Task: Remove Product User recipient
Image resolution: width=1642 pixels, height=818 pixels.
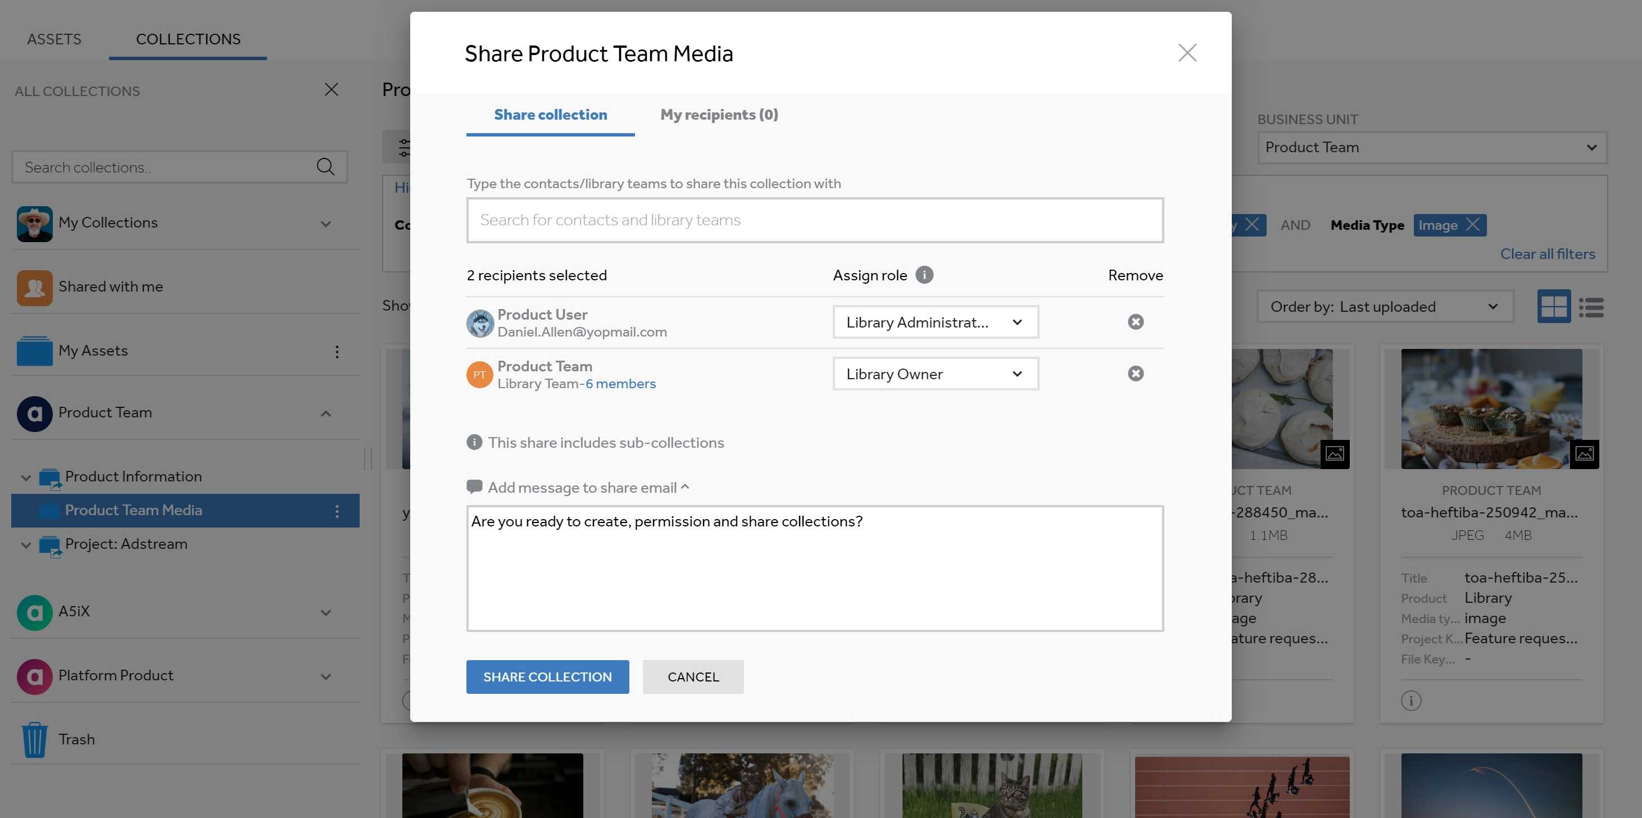Action: (x=1135, y=322)
